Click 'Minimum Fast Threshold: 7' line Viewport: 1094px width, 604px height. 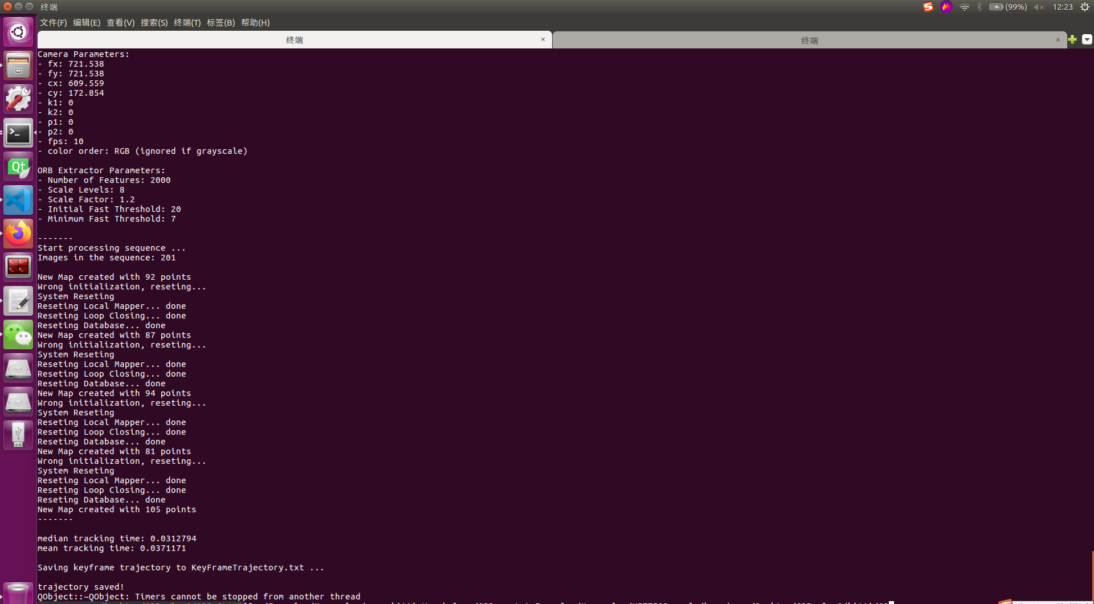(x=107, y=219)
